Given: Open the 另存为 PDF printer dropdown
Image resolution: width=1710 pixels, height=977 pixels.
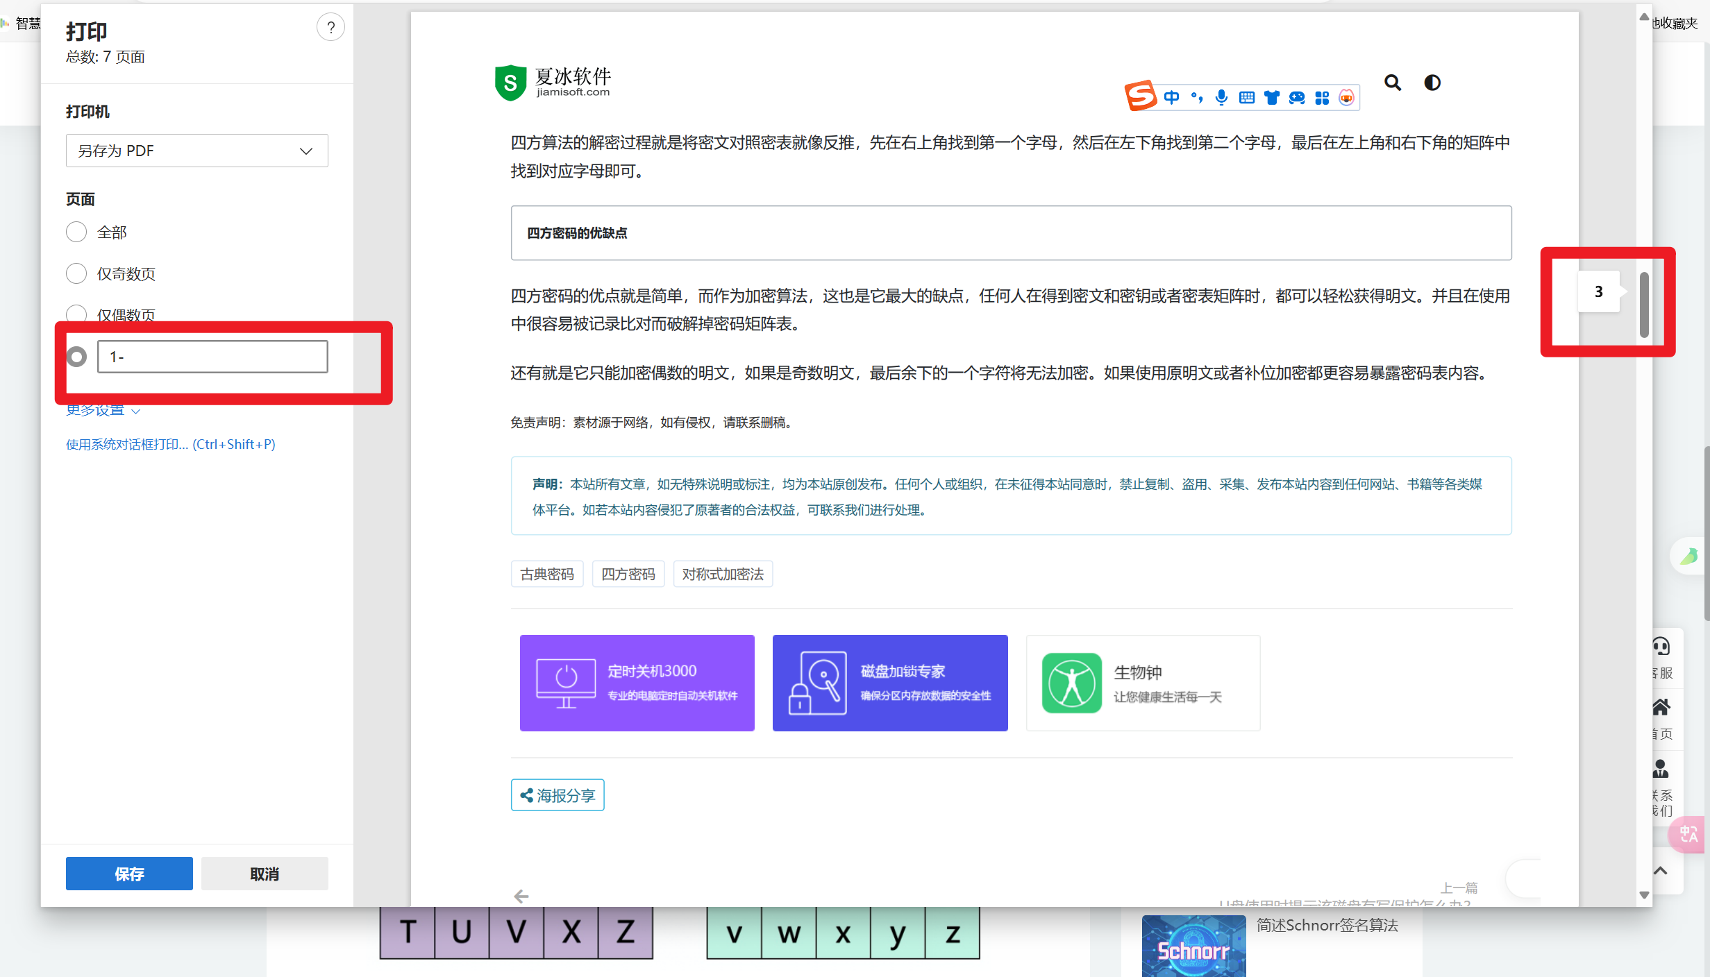Looking at the screenshot, I should tap(196, 151).
